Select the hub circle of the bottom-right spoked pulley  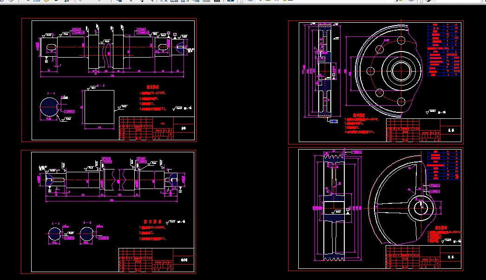(x=421, y=208)
